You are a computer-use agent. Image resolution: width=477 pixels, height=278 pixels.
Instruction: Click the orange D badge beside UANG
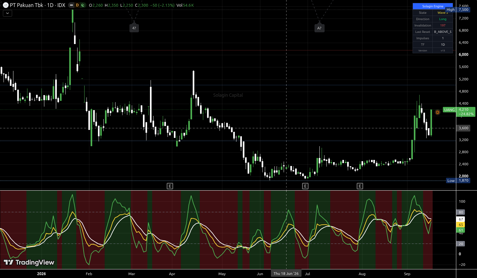click(437, 112)
